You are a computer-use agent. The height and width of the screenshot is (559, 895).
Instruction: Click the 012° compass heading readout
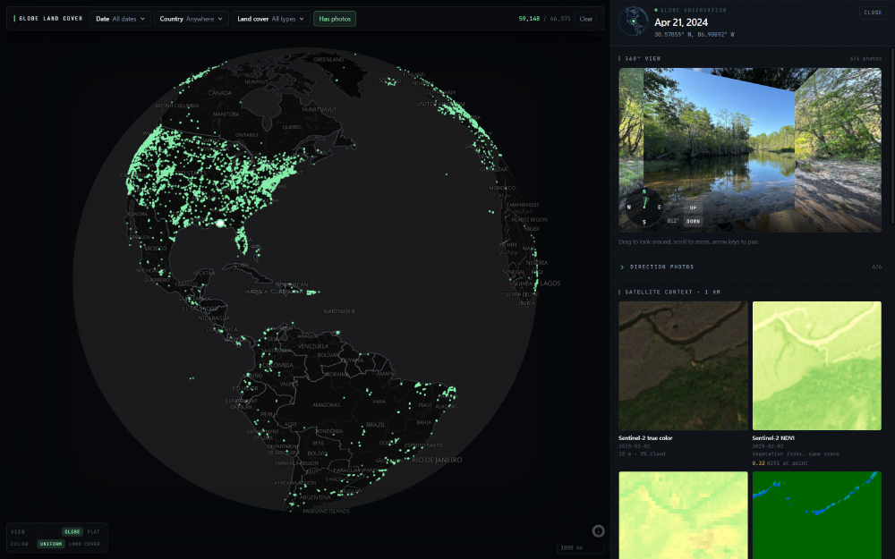point(672,221)
